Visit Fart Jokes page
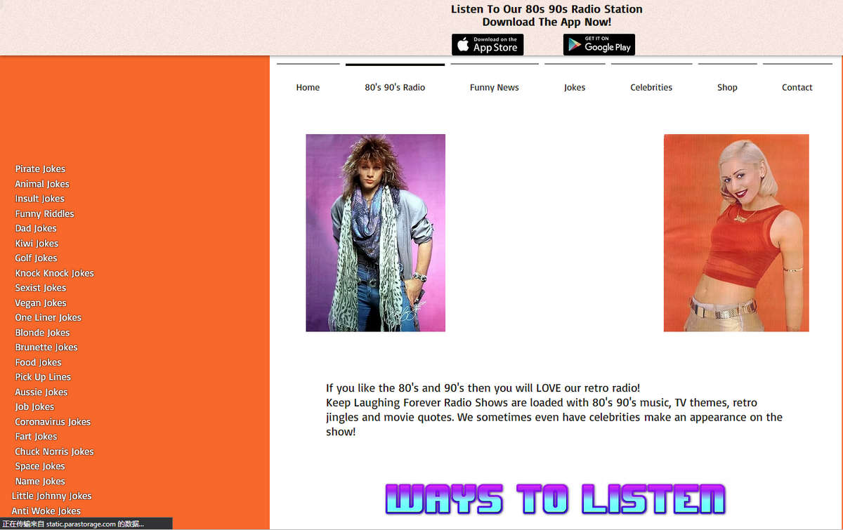 tap(36, 437)
